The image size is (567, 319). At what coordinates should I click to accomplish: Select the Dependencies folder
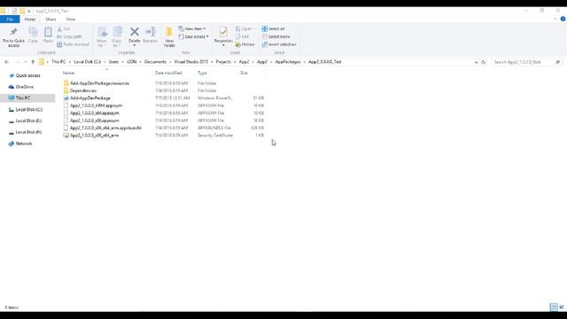coord(83,90)
